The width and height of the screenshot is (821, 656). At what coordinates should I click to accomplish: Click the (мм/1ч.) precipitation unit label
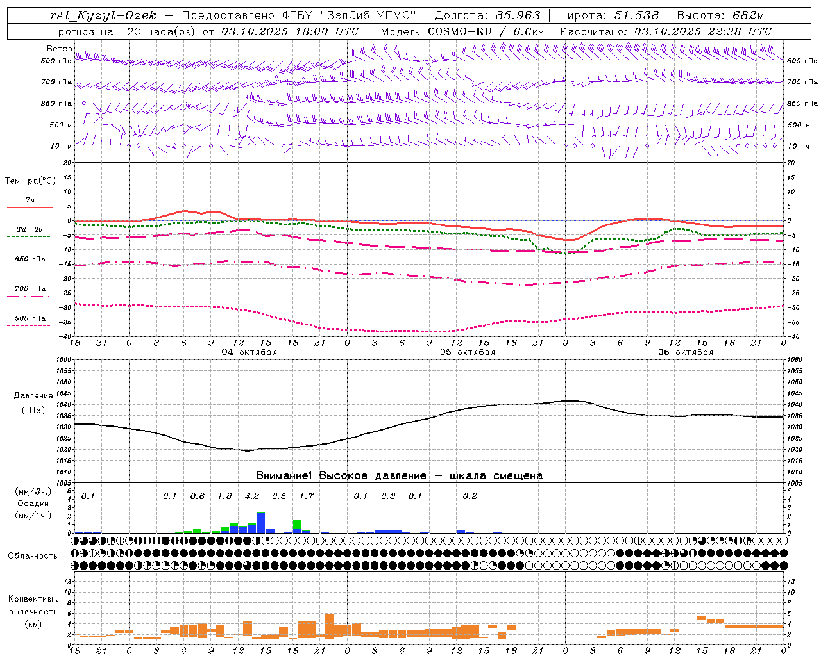tap(33, 516)
